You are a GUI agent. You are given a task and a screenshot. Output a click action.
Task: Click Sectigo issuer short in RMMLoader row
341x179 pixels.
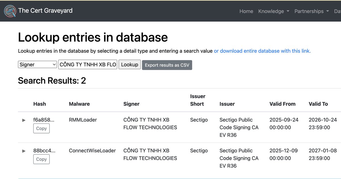[x=199, y=120]
